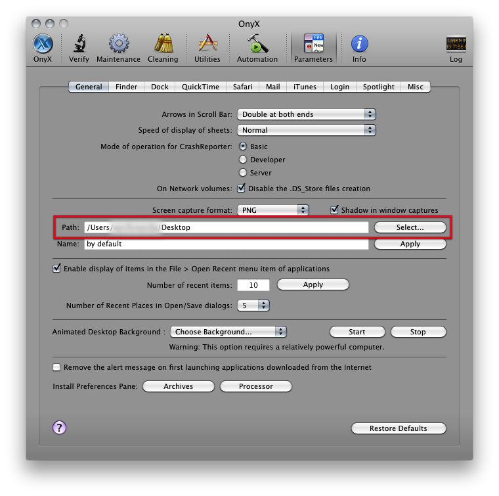Open the OnyX toolbar icon
Image resolution: width=499 pixels, height=496 pixels.
43,44
